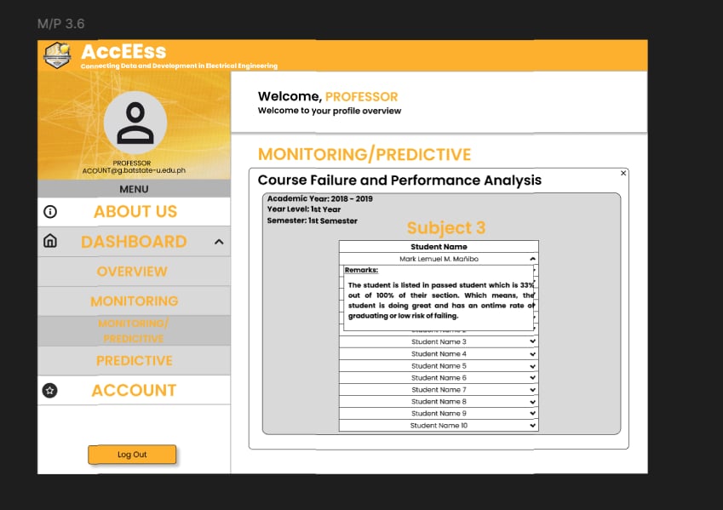723x510 pixels.
Task: Collapse the Dashboard menu chevron
Action: 219,243
